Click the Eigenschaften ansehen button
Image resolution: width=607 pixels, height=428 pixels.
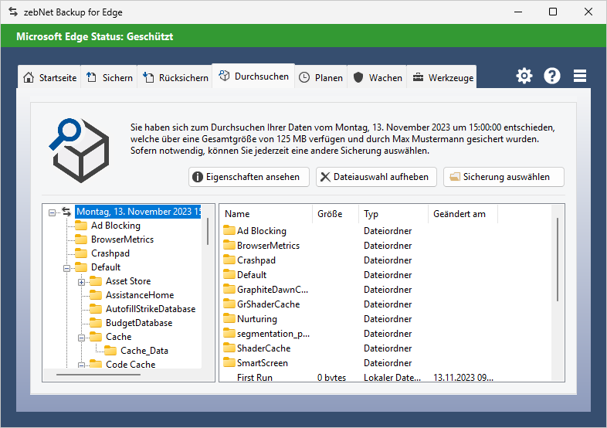249,177
